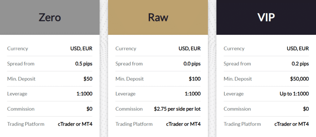Select the Raw account header
The width and height of the screenshot is (316, 137).
158,17
